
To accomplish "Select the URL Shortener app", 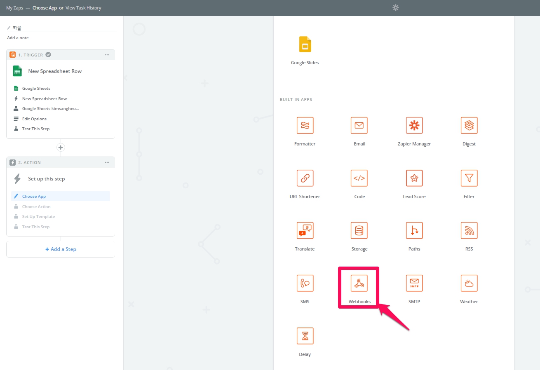I will [x=305, y=178].
